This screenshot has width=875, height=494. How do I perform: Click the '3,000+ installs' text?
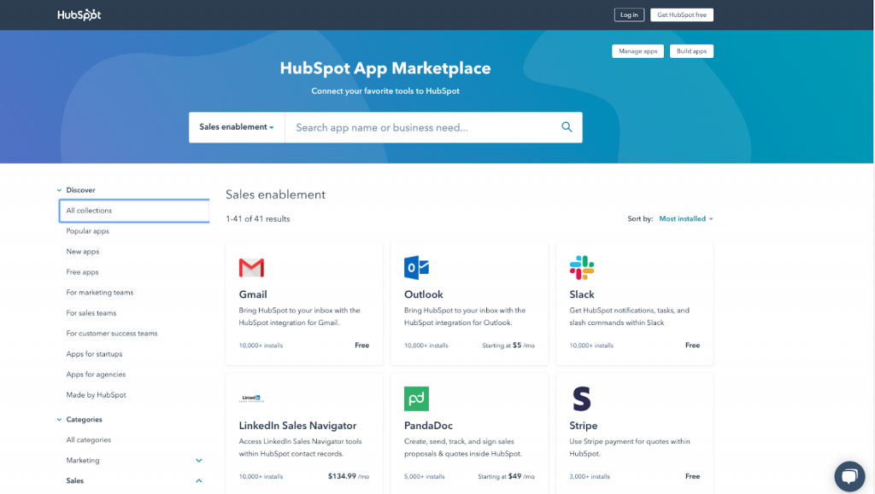point(590,477)
